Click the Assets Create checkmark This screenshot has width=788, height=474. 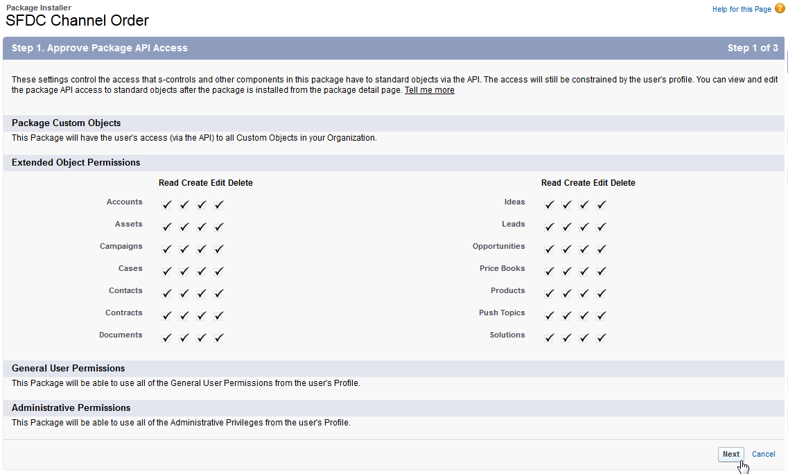pyautogui.click(x=184, y=227)
